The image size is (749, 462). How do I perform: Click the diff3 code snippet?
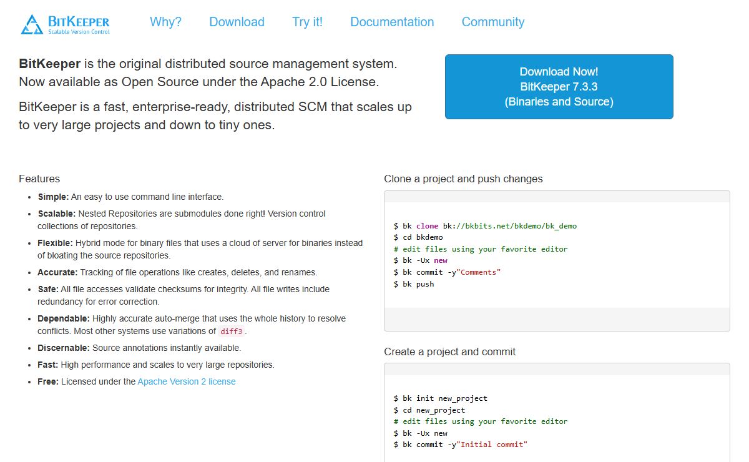click(232, 332)
